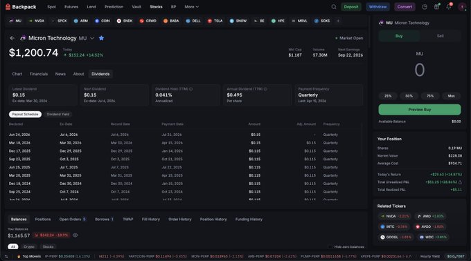
Task: Switch to the Financials tab
Action: pyautogui.click(x=39, y=74)
